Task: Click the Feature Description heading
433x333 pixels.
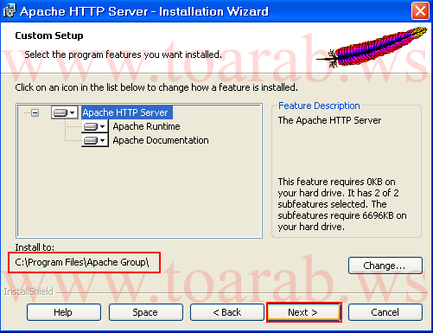Action: coord(319,106)
